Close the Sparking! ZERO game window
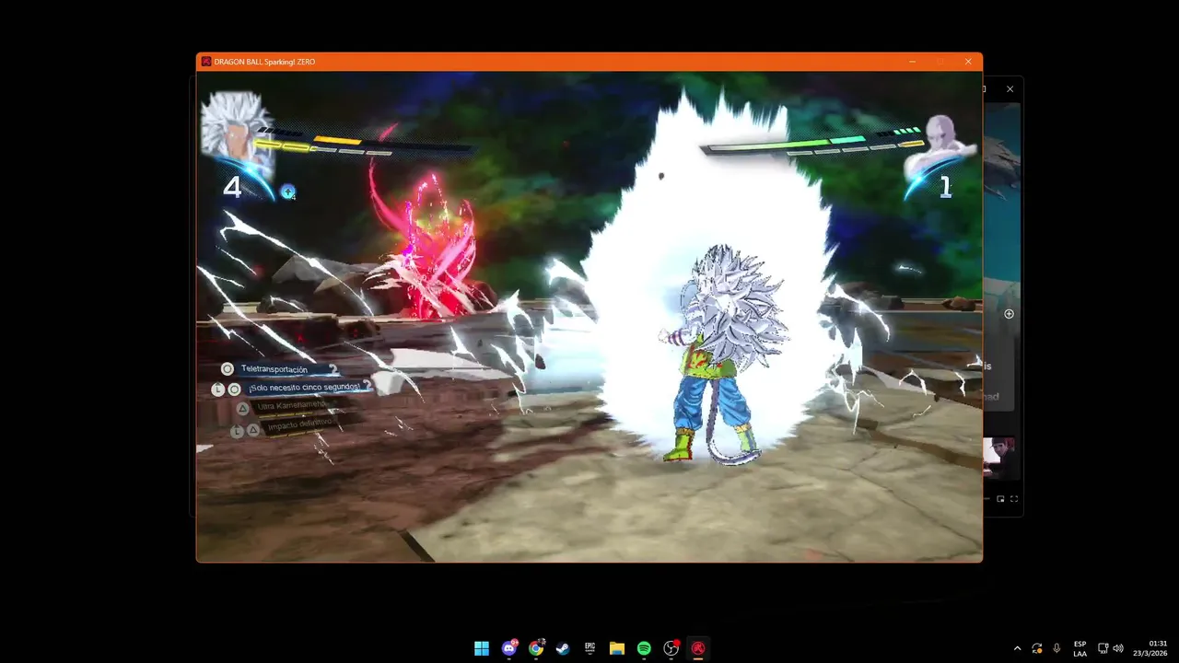Screen dimensions: 1179x663 pyautogui.click(x=968, y=62)
